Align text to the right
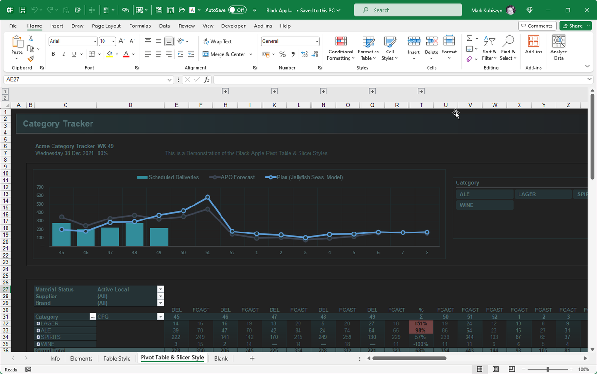 pos(169,54)
